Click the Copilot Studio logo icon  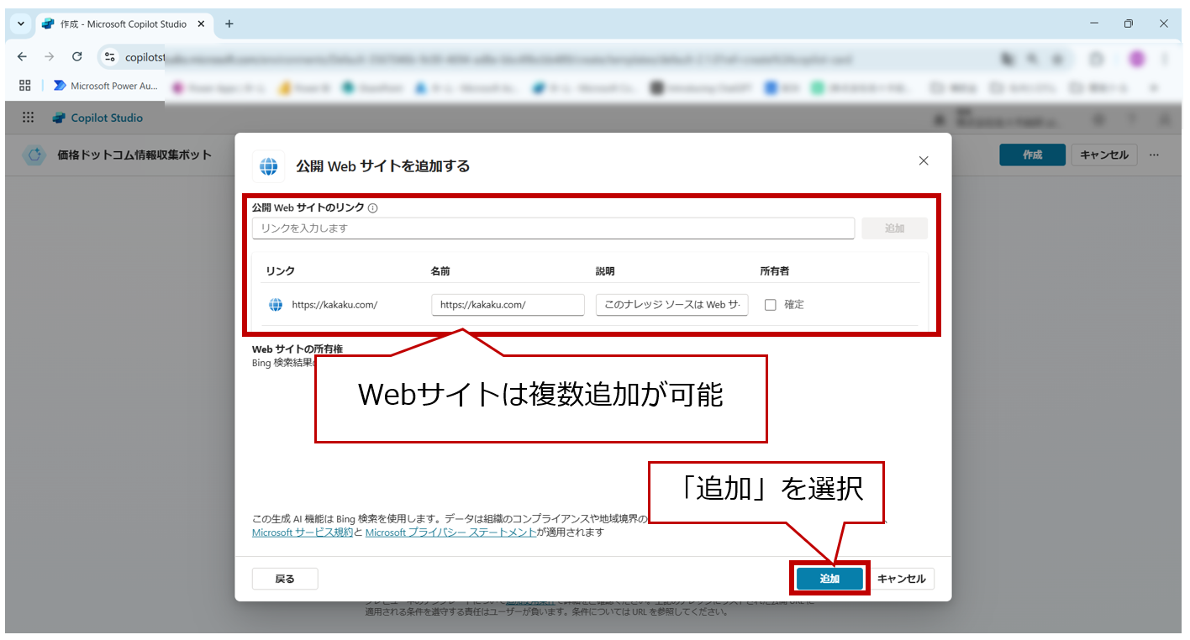[x=59, y=118]
